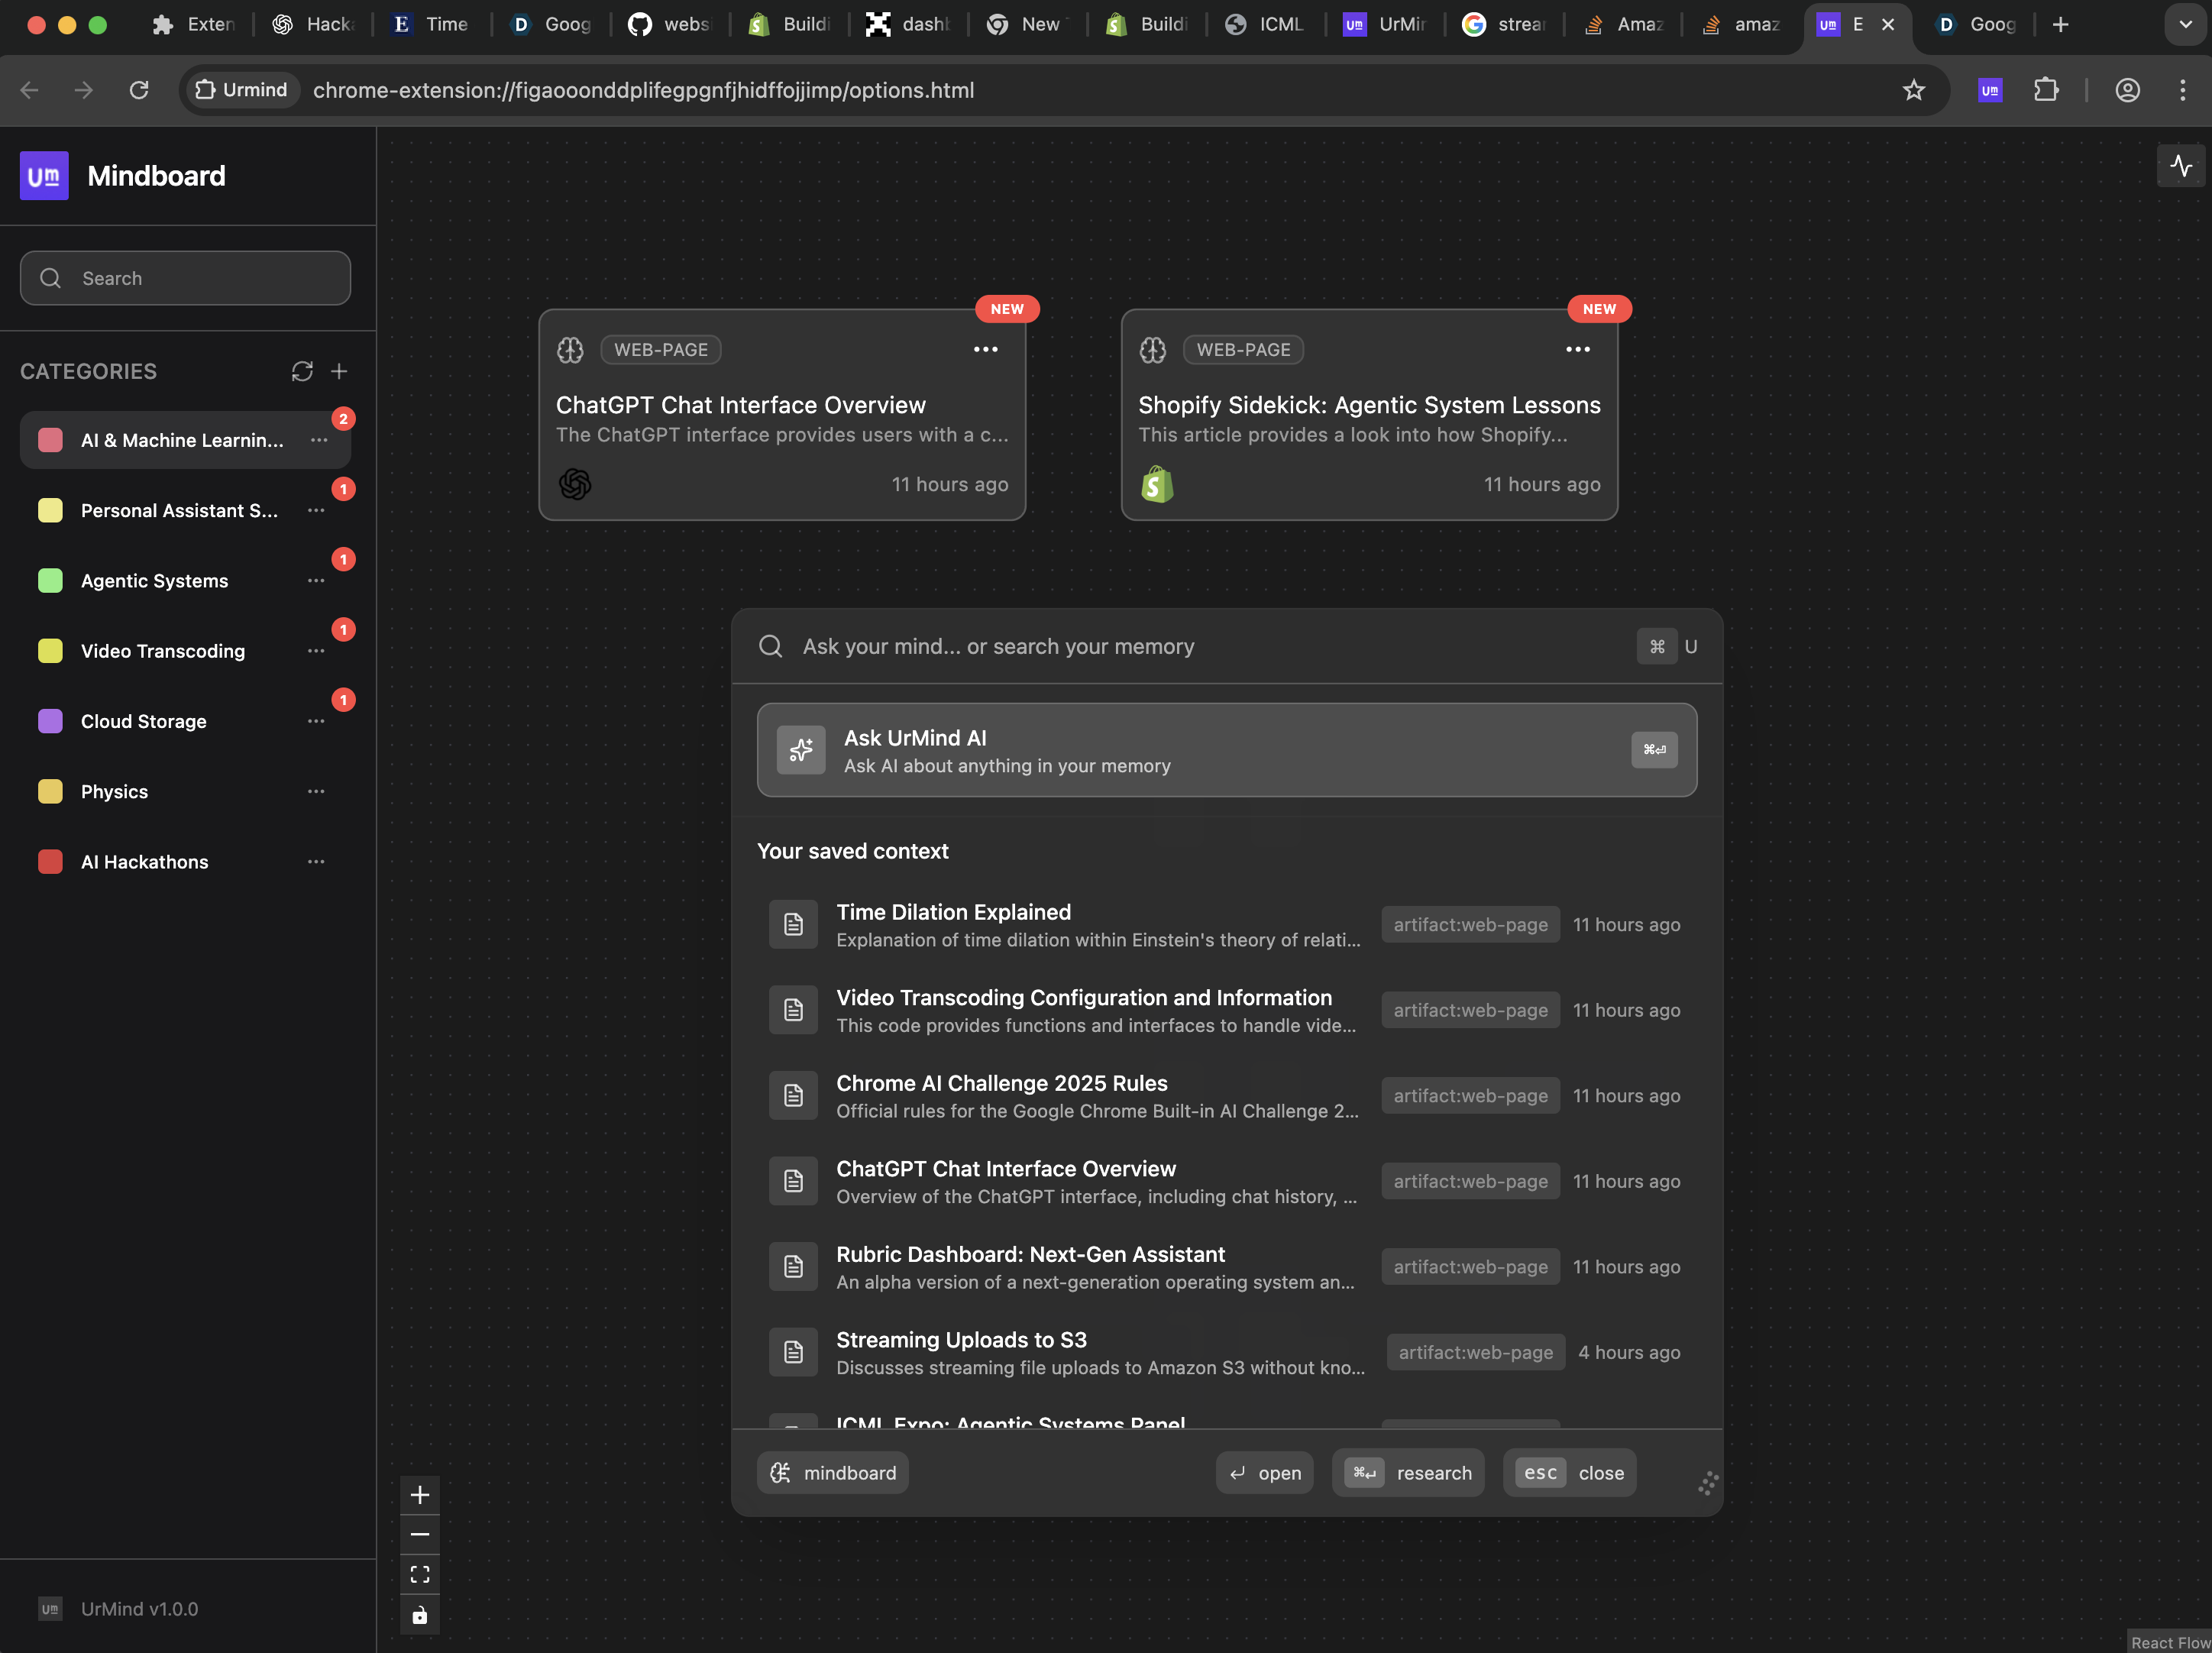
Task: Open the activity pulse icon top right
Action: click(2180, 166)
